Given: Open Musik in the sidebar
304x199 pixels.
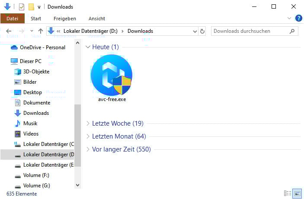Looking at the screenshot, I should (30, 123).
